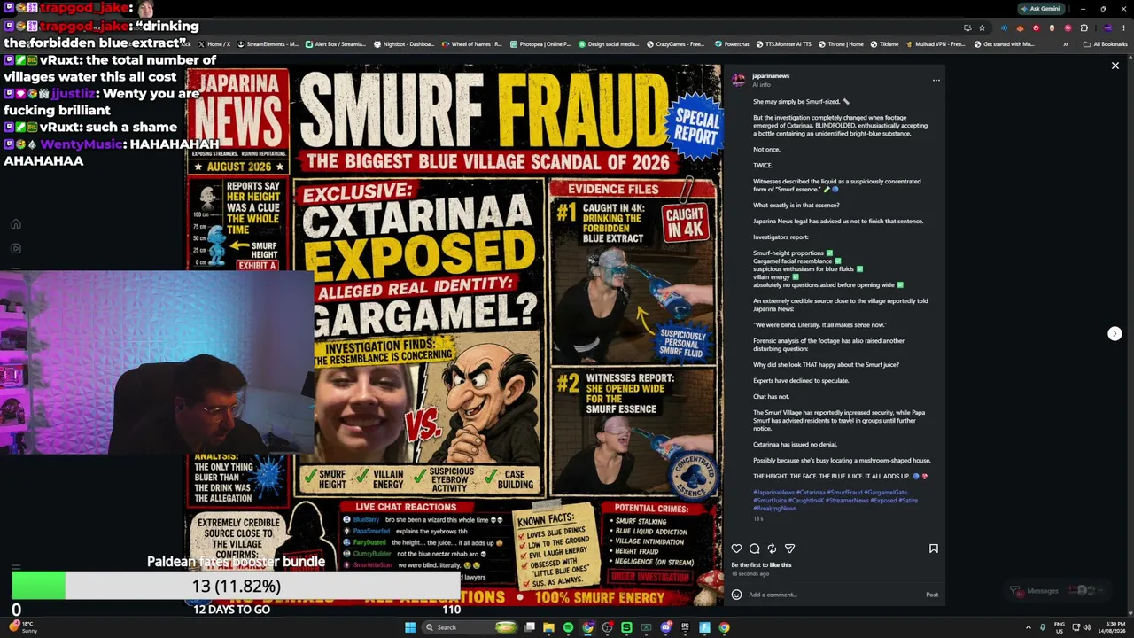Submit the comment with the Post button
This screenshot has width=1134, height=638.
pyautogui.click(x=932, y=595)
